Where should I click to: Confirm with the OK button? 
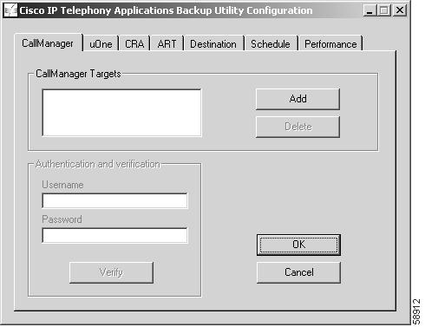click(x=298, y=245)
